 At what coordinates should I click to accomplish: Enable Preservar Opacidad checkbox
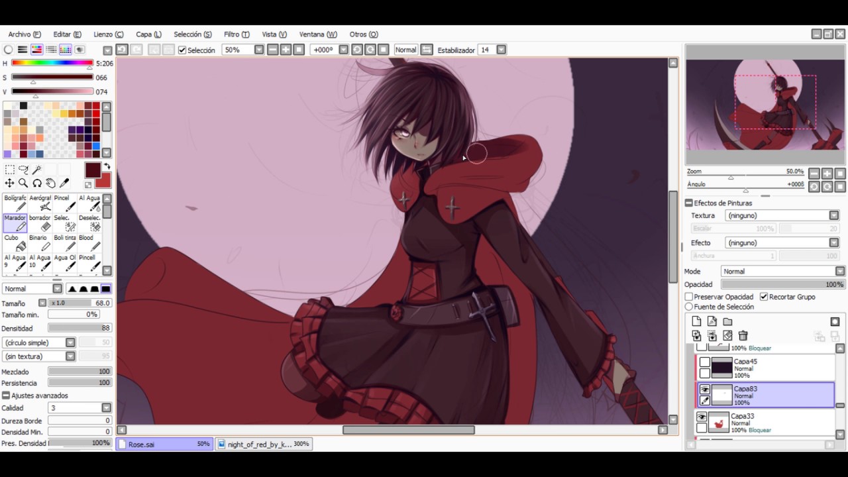689,297
